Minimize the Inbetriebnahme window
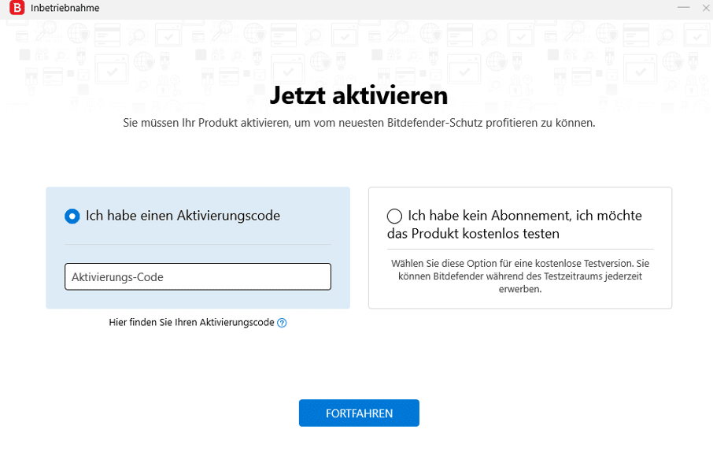The height and width of the screenshot is (474, 713). pos(683,8)
